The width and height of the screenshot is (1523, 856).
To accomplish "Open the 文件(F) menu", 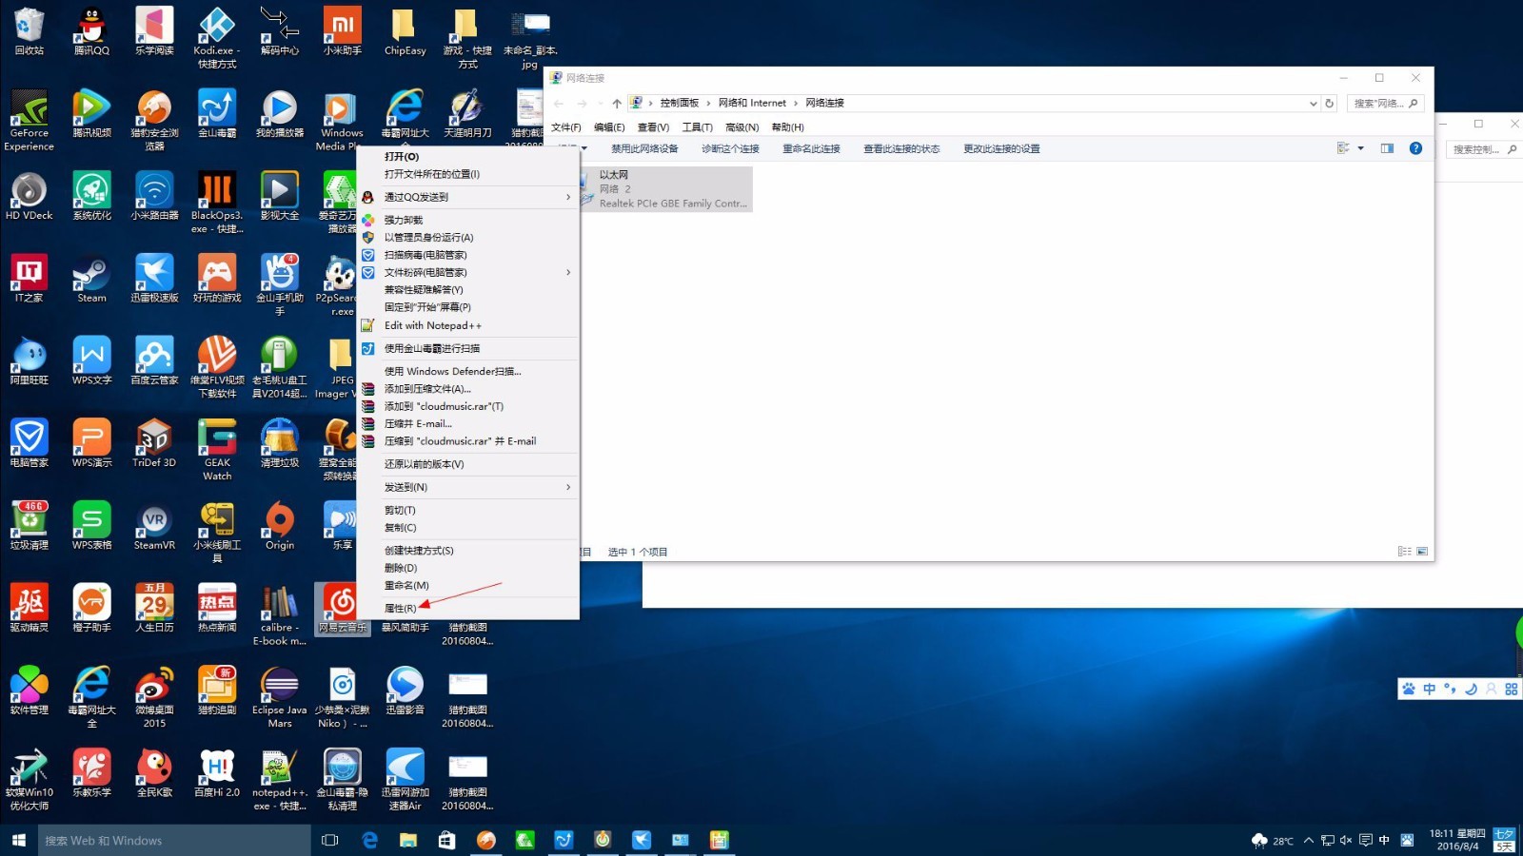I will point(565,127).
